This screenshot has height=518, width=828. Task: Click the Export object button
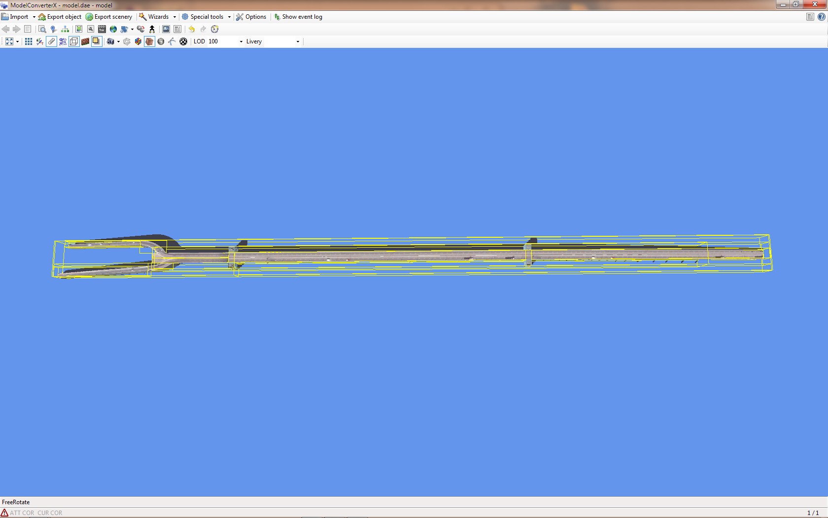tap(60, 17)
